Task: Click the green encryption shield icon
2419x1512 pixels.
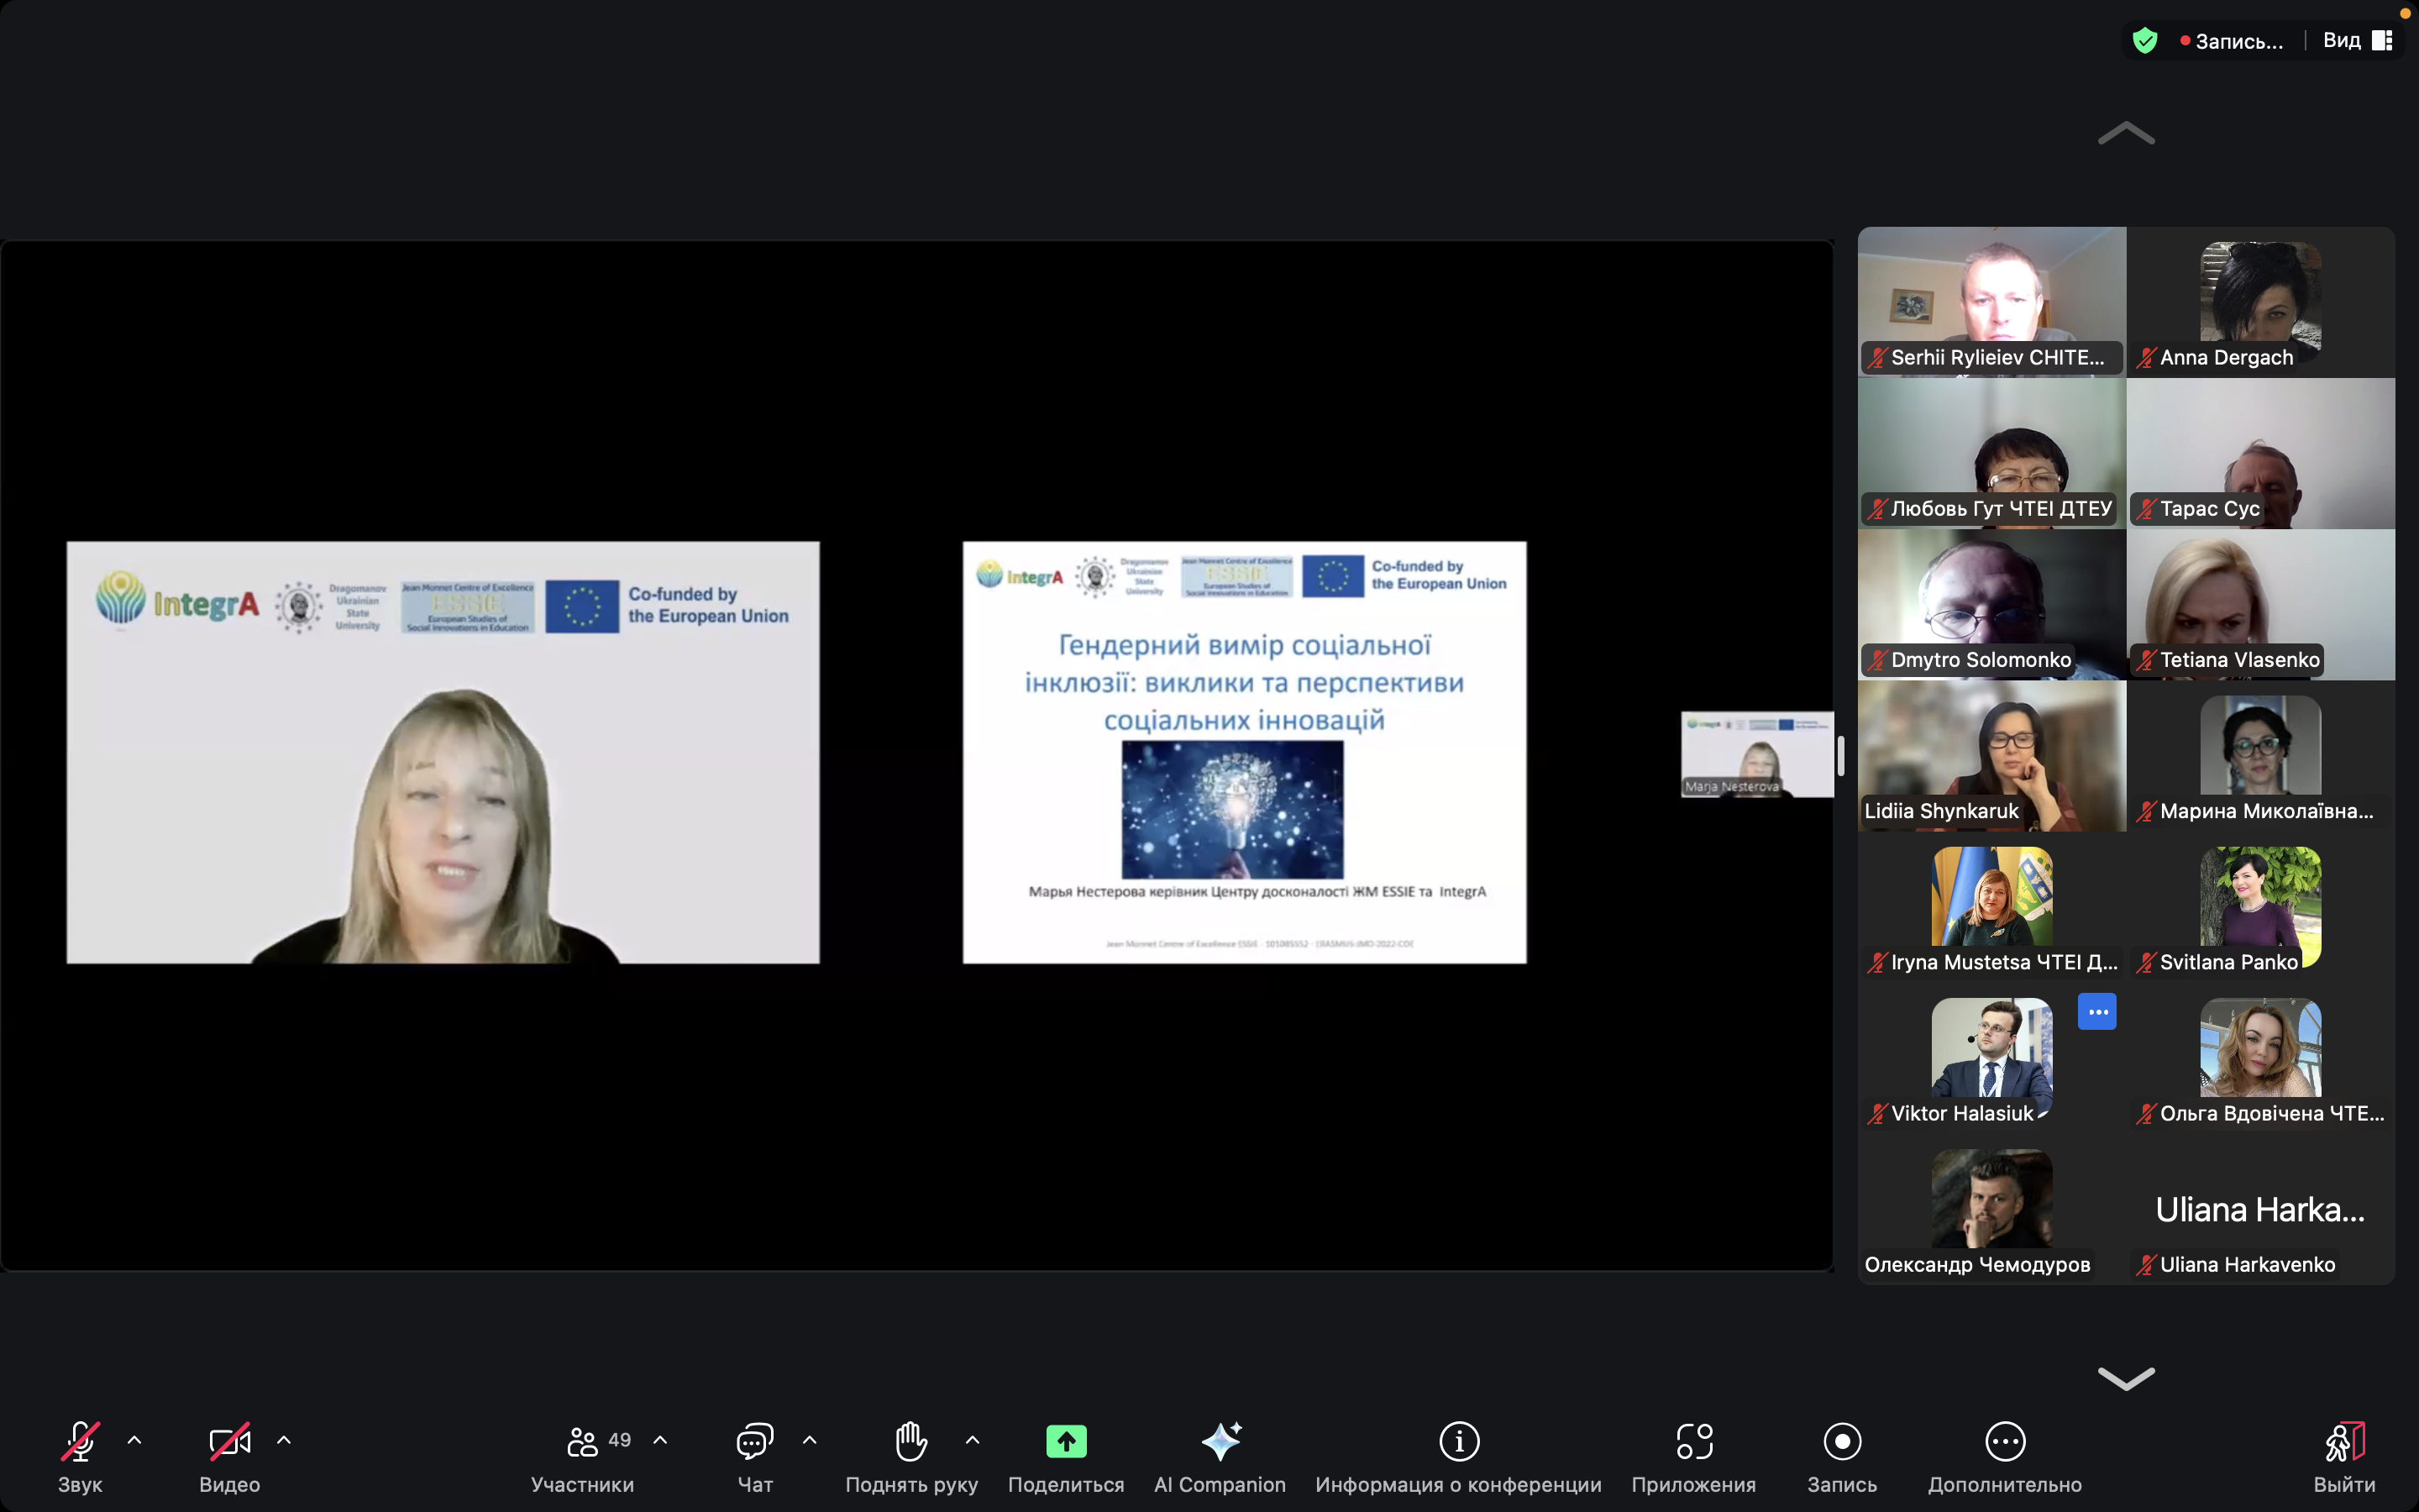Action: [2144, 41]
